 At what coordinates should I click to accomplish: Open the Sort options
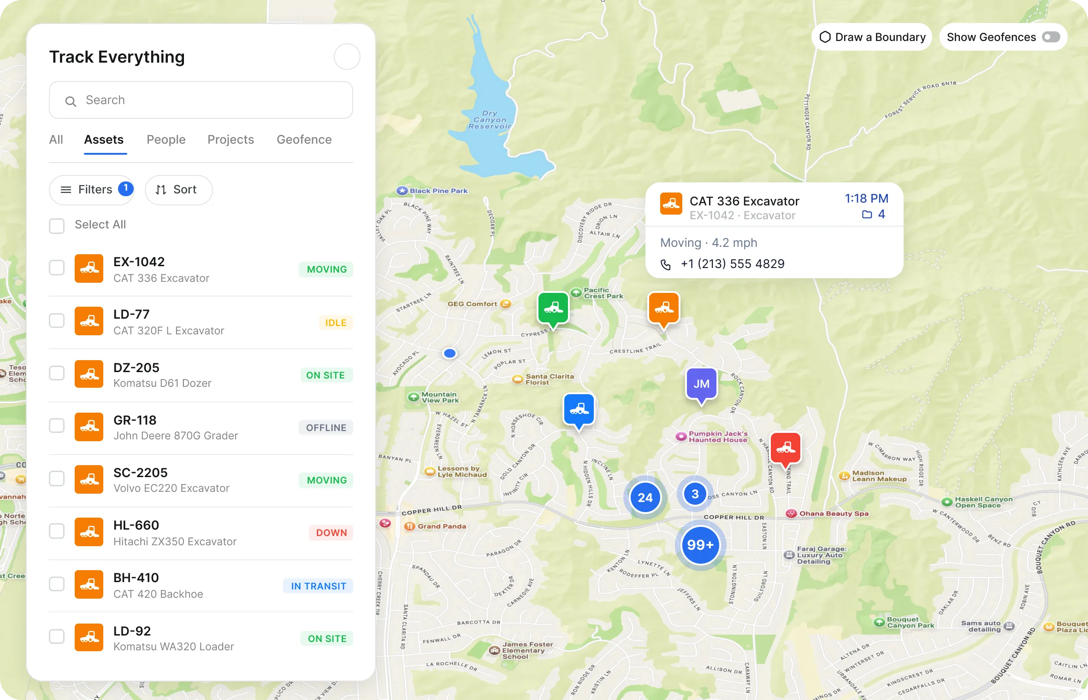point(178,190)
